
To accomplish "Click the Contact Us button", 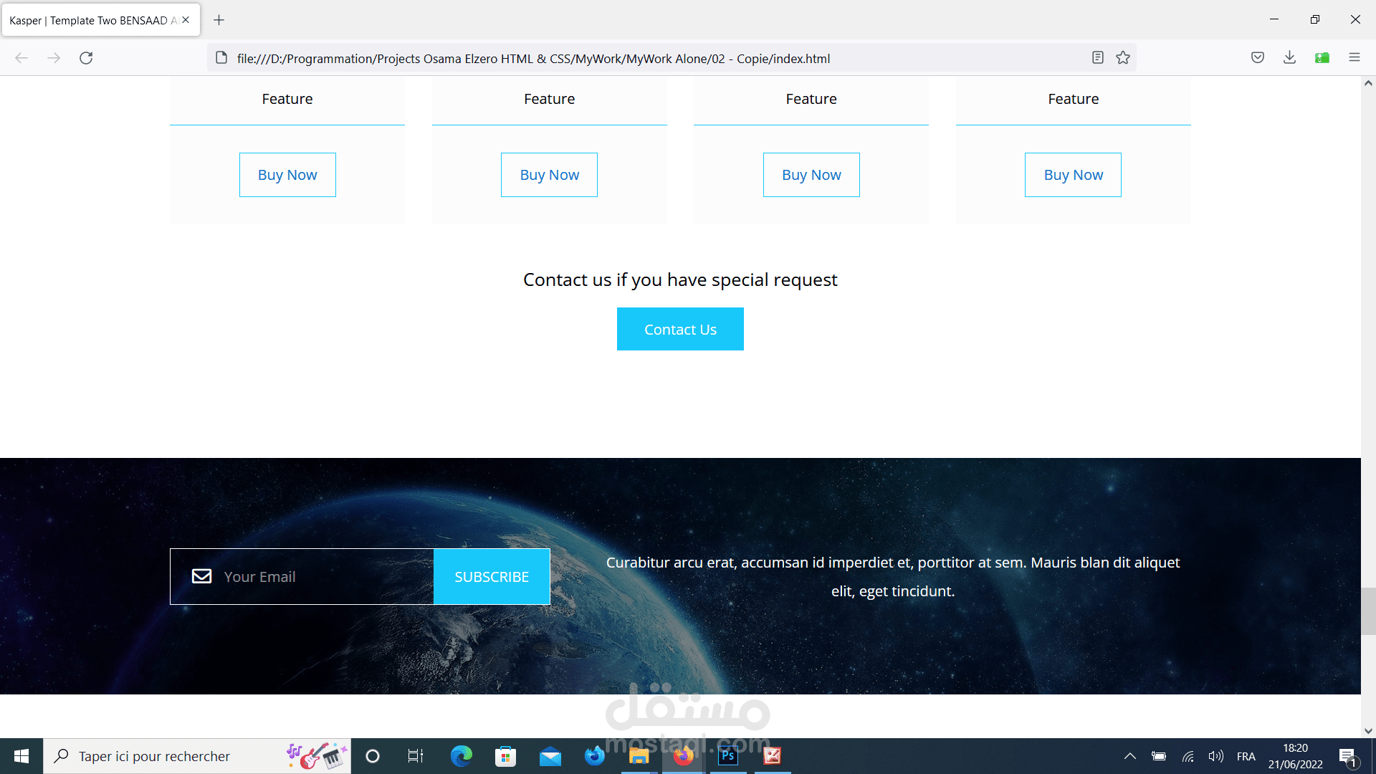I will click(680, 329).
